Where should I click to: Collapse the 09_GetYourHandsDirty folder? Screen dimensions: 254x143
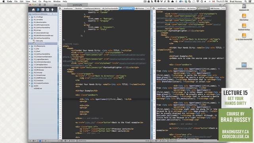(x=30, y=38)
